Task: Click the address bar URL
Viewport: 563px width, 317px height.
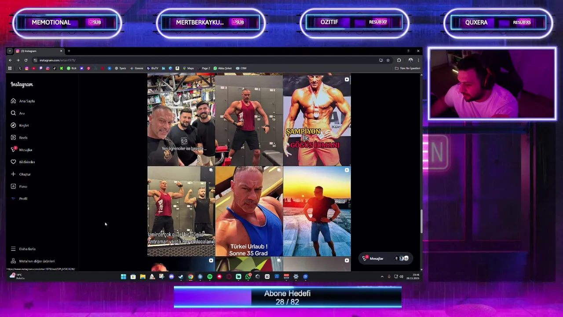Action: pyautogui.click(x=57, y=60)
